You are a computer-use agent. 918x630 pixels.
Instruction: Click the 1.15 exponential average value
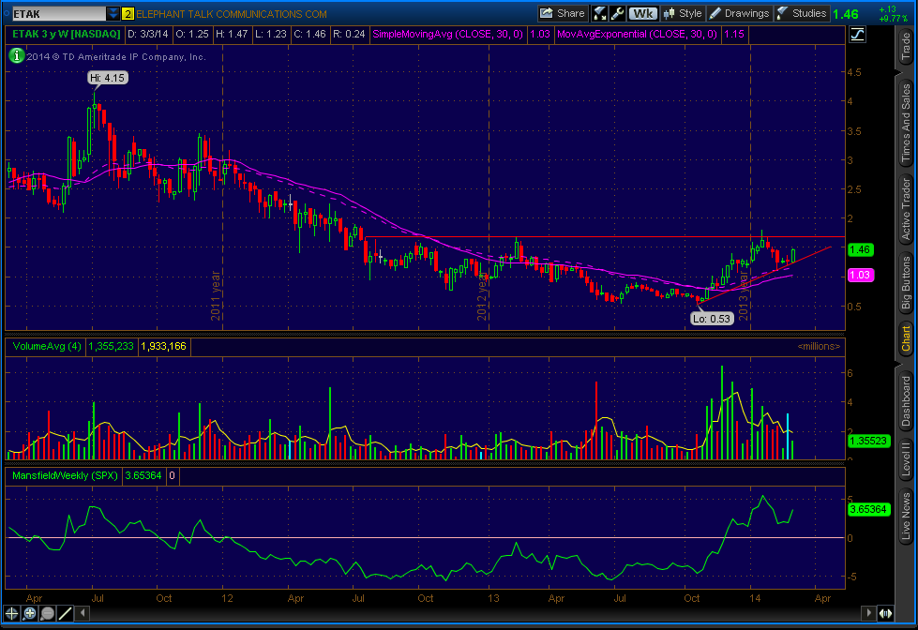point(734,34)
